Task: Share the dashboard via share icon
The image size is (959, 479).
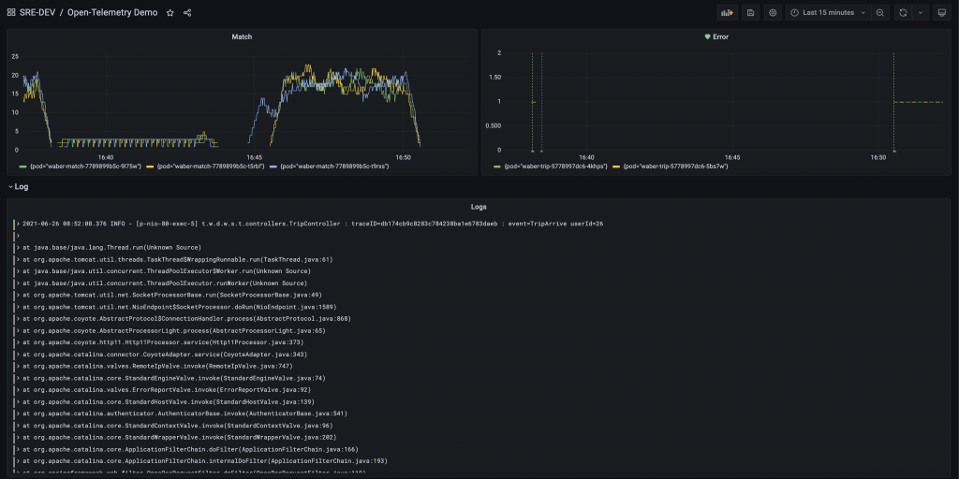Action: [187, 12]
